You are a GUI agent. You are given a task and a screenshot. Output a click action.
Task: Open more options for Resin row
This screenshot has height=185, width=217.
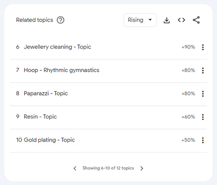coord(203,117)
